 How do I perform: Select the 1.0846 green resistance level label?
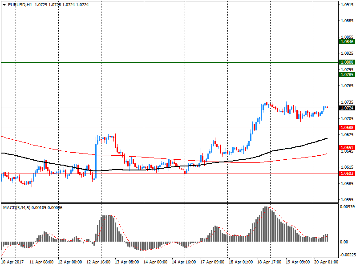pyautogui.click(x=347, y=42)
